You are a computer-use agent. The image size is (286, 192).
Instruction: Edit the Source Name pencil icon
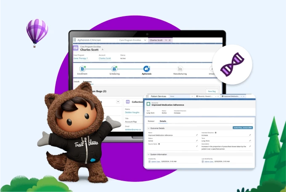(197, 147)
